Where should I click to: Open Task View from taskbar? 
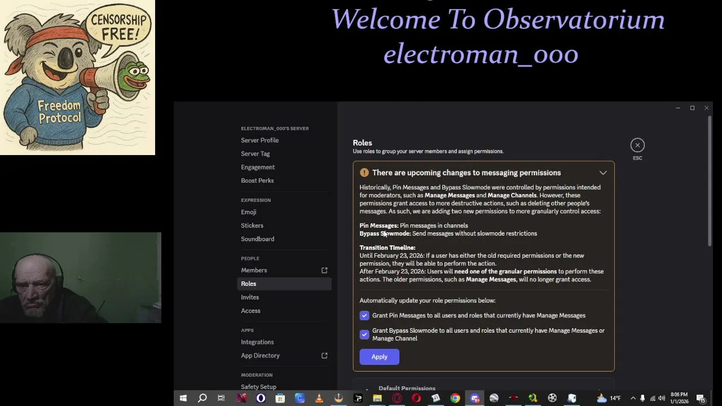pos(221,399)
